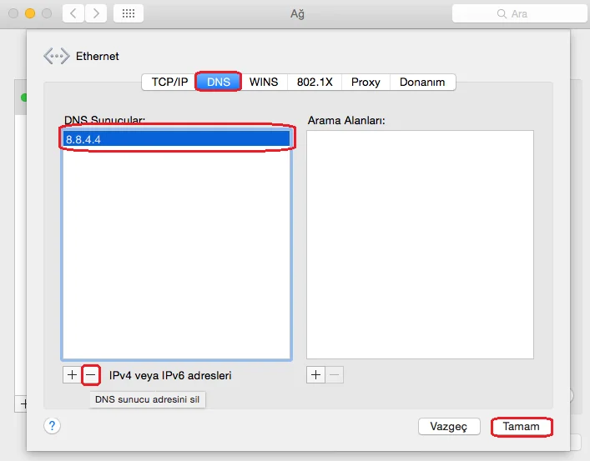The image size is (590, 461).
Task: Go back with the left arrow button
Action: pos(73,14)
